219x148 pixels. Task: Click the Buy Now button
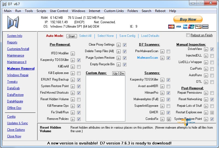[x=188, y=19]
